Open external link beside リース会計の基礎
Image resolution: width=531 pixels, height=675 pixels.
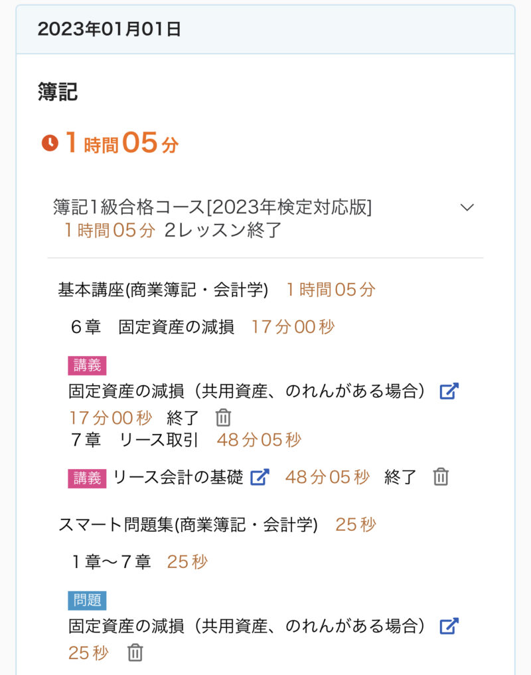[x=260, y=477]
